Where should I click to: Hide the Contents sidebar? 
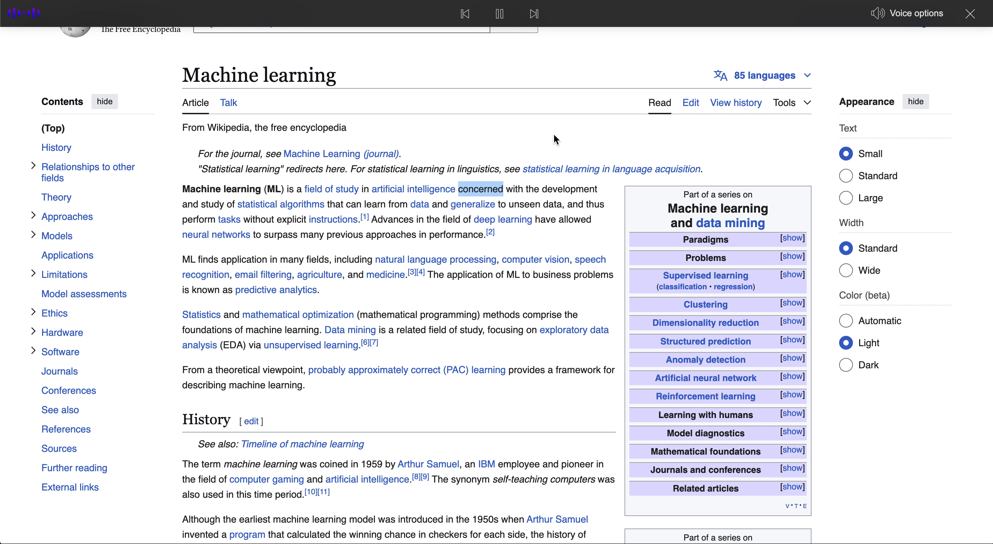click(x=105, y=101)
